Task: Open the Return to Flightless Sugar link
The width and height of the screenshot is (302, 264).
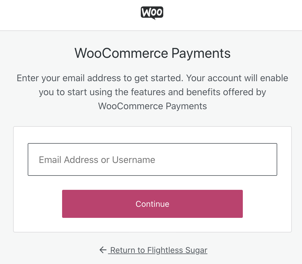Action: click(157, 250)
